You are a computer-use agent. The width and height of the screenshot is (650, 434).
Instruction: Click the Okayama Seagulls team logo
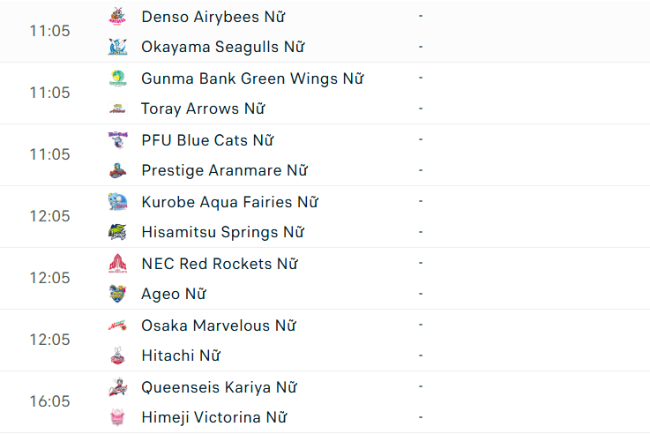[117, 47]
